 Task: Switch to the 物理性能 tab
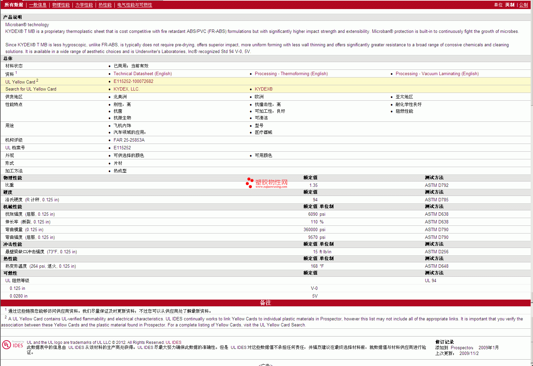61,5
